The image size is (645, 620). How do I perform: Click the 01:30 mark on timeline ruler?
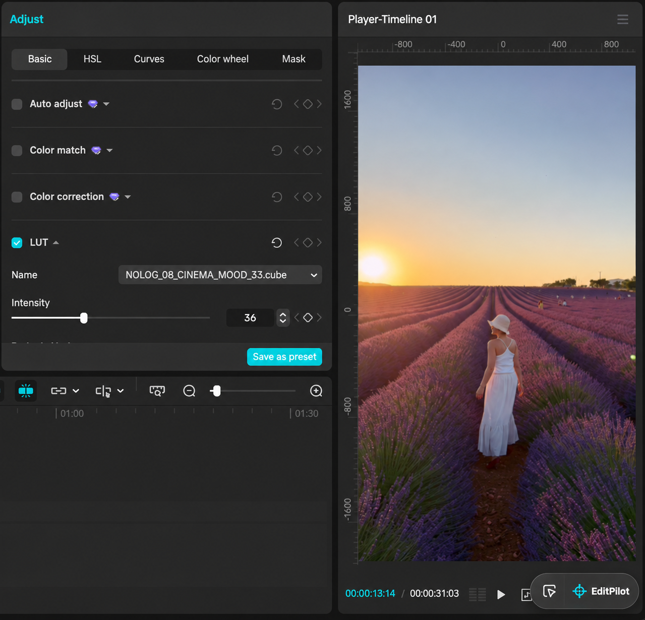306,413
